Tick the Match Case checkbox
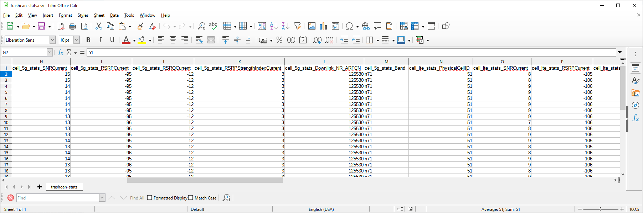The image size is (643, 213). (x=191, y=198)
